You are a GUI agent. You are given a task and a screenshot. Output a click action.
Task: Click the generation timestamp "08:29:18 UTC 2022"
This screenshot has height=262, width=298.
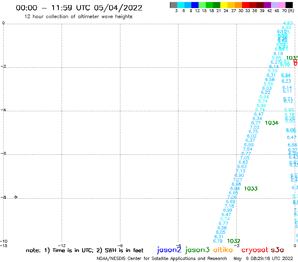(271, 258)
